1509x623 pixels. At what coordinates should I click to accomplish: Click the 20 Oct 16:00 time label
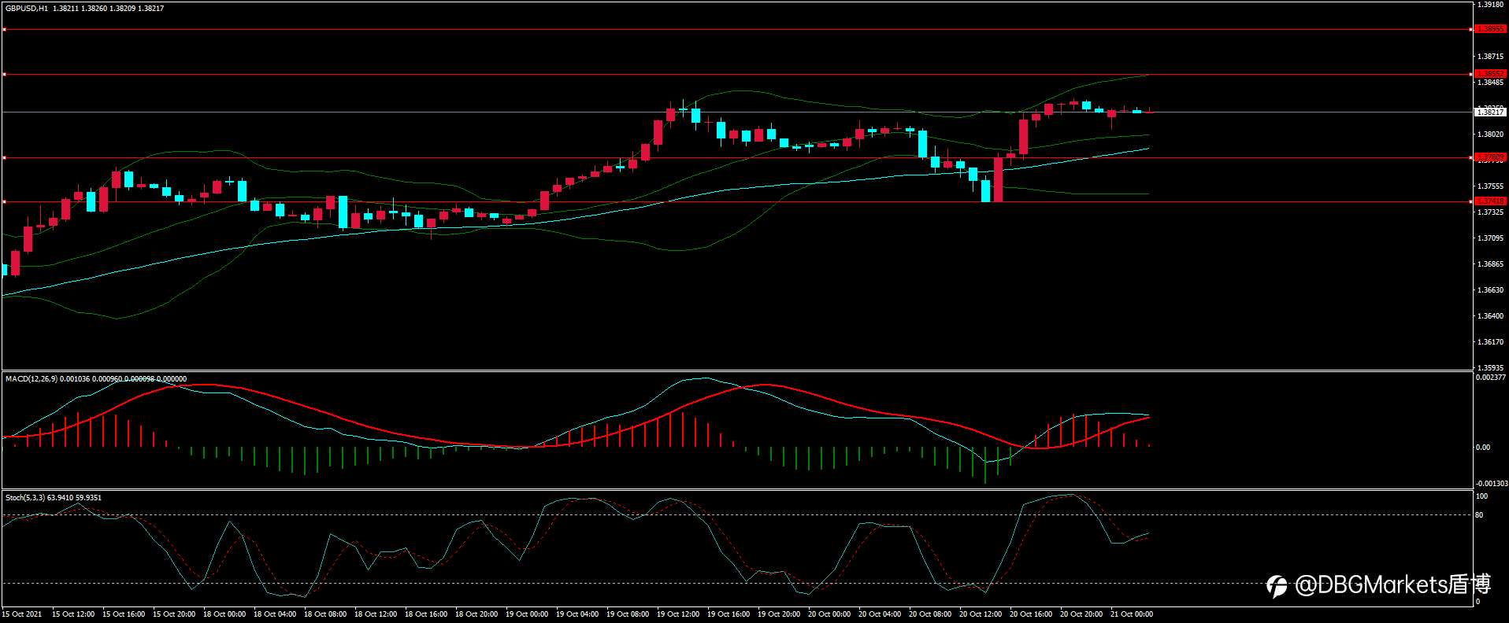1031,614
